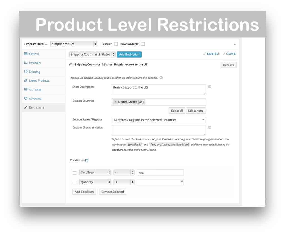Image resolution: width=285 pixels, height=235 pixels.
Task: Click inside the Custom Checkout Notice field
Action: 159,130
